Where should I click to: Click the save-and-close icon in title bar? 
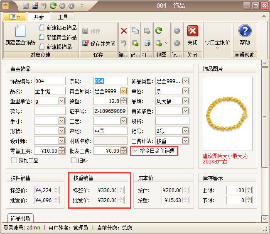35,6
